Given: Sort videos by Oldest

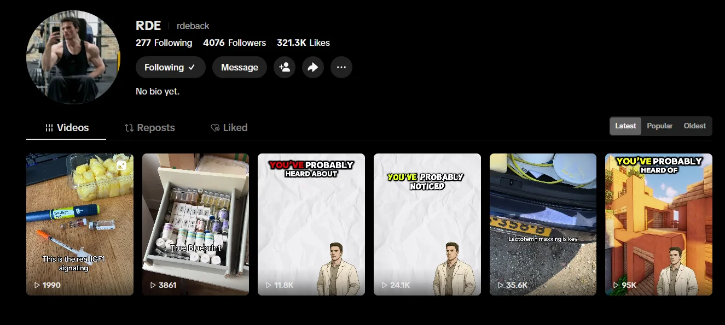Looking at the screenshot, I should [694, 126].
